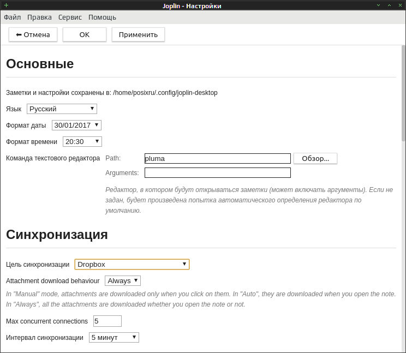Viewport: 406px width, 353px height.
Task: Open the Язык dropdown showing Русский
Action: pyautogui.click(x=62, y=109)
